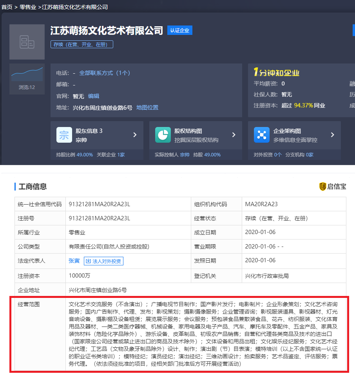
Task: Go to 首页 in the breadcrumb
Action: click(7, 7)
